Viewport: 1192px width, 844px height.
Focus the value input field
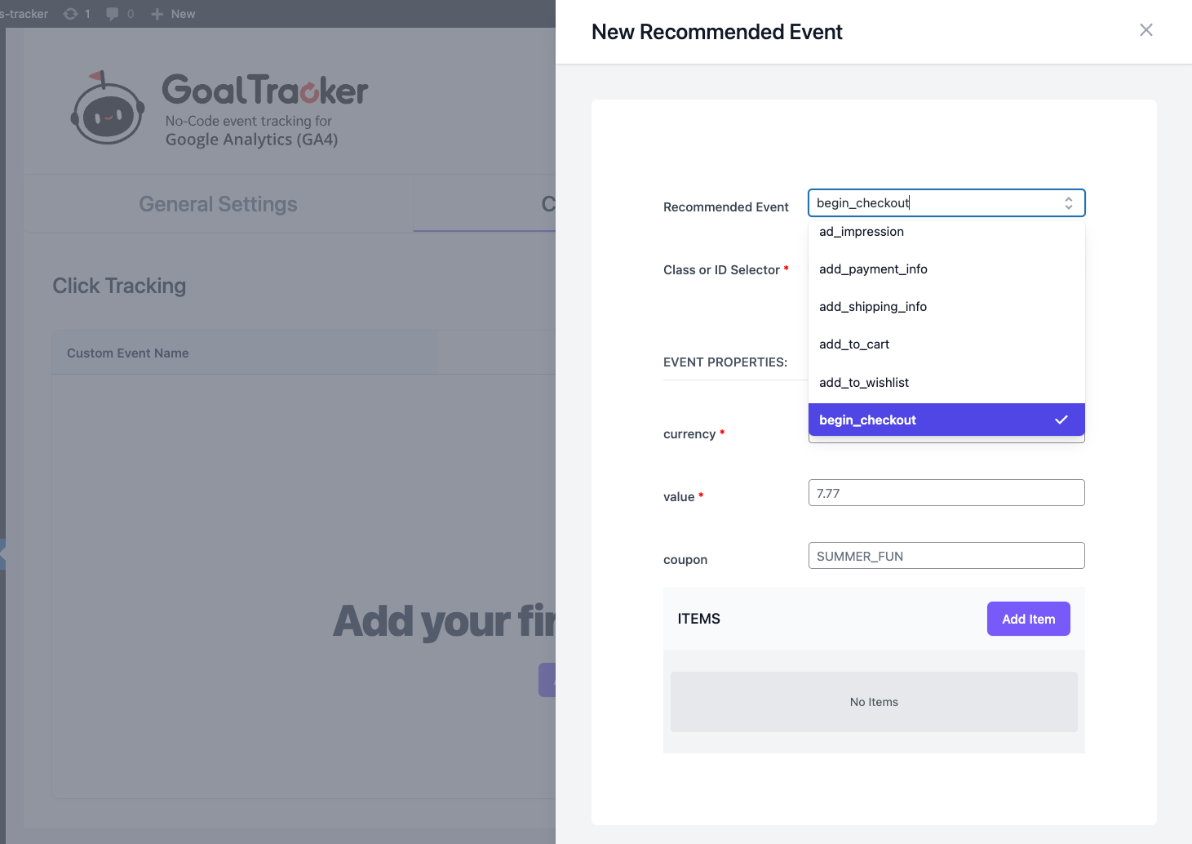(946, 493)
